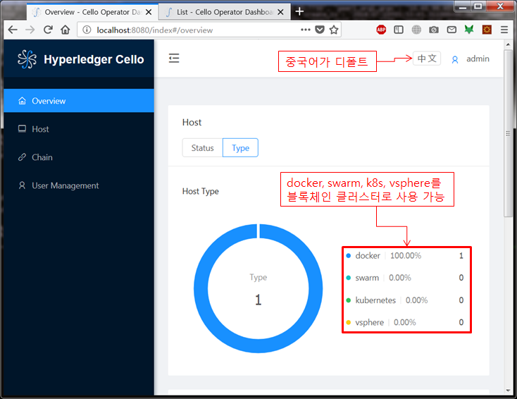Switch to List - Cello Operator Dashboard tab
This screenshot has height=399, width=517.
point(225,12)
